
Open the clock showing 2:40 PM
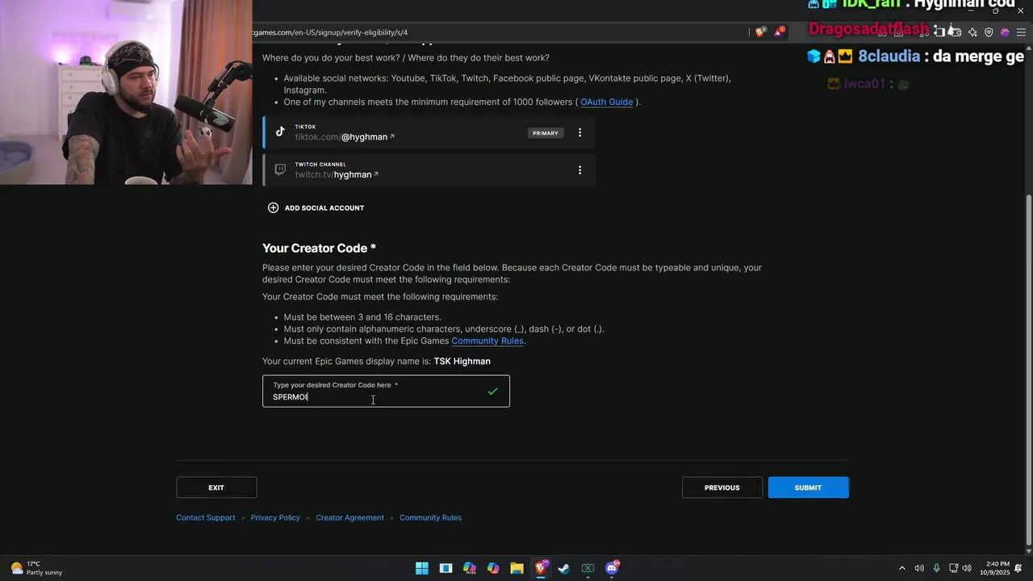pyautogui.click(x=995, y=568)
